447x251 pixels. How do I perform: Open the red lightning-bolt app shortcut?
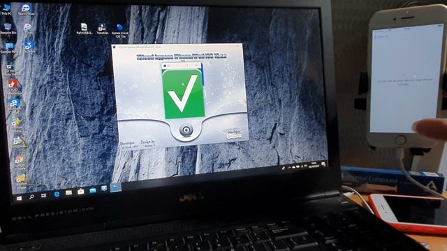(13, 86)
